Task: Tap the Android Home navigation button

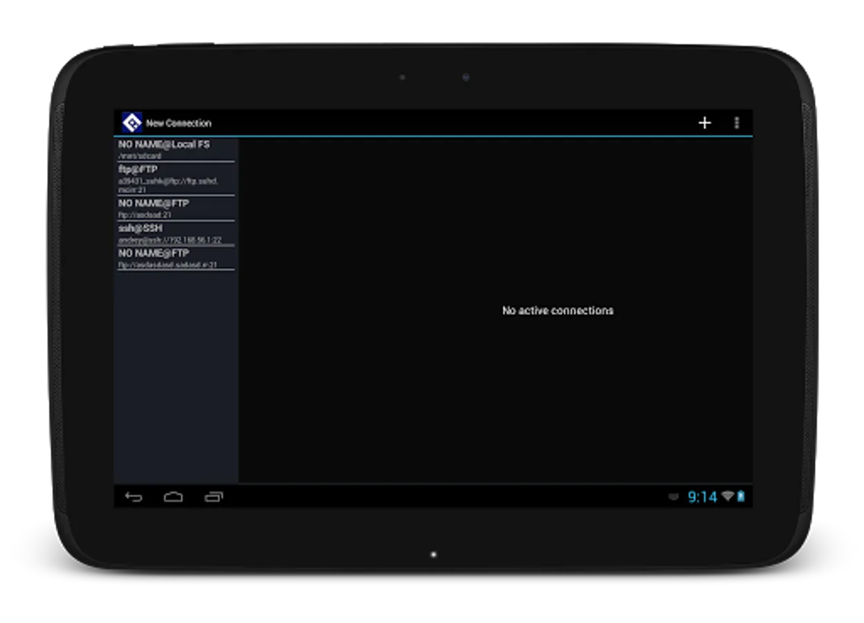Action: pos(173,496)
